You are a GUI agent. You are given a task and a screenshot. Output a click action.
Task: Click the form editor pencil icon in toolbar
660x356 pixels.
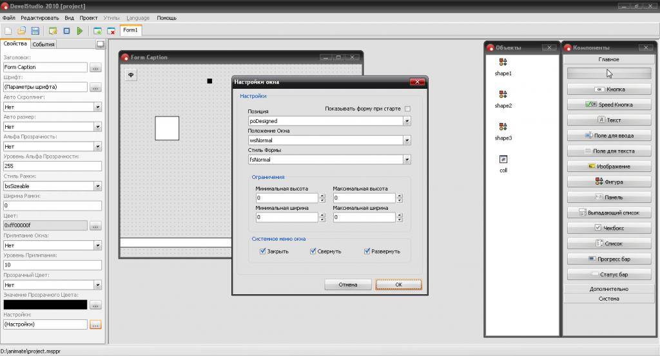[x=53, y=31]
